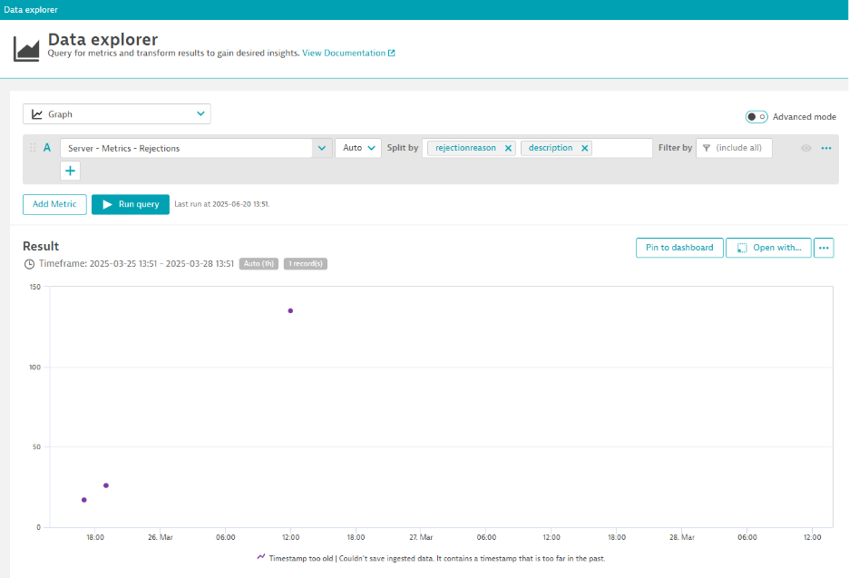Expand the Server - Metrics - Rejections metric selector

pyautogui.click(x=322, y=148)
